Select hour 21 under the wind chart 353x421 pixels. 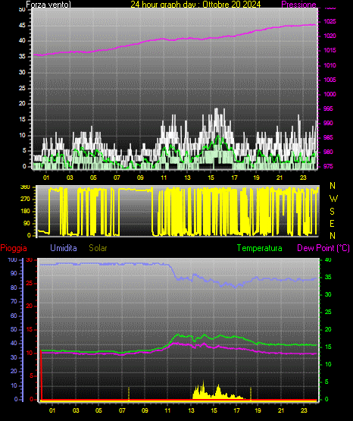[x=280, y=178]
